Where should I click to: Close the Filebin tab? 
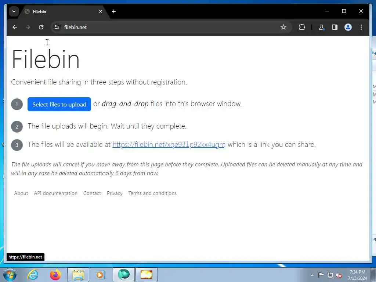coord(101,11)
